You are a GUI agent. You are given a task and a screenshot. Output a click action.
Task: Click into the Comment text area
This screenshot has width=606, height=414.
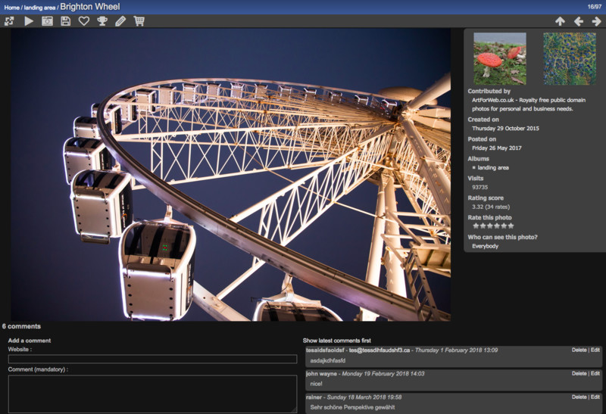(152, 394)
